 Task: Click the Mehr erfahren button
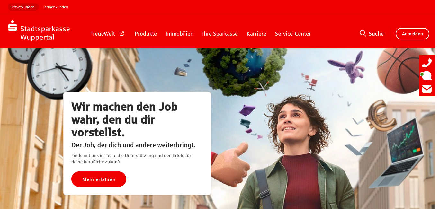(x=99, y=179)
